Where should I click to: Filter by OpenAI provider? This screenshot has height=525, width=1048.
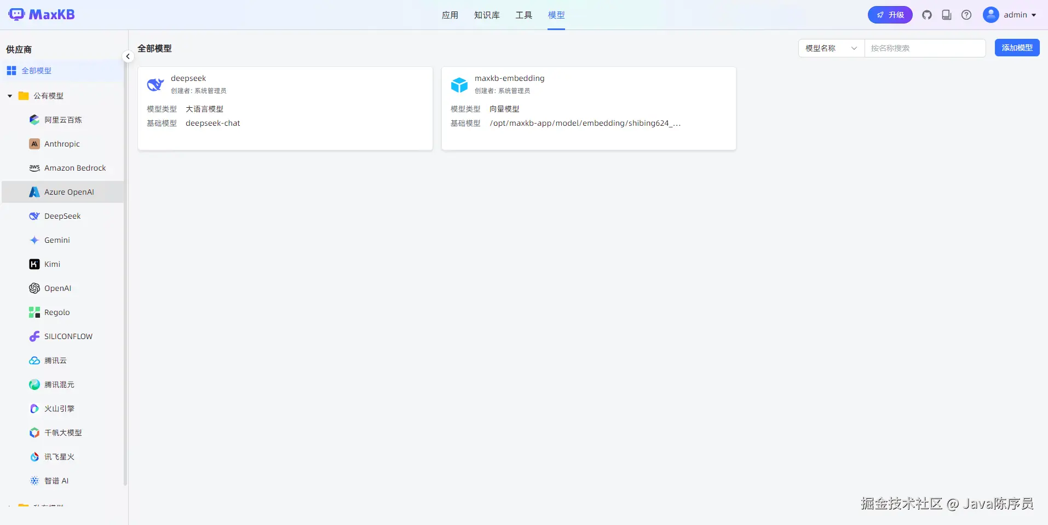point(64,288)
